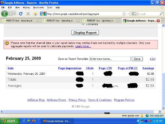Select the Combined radio option
Image resolution: width=165 pixels, height=124 pixels.
point(83,24)
